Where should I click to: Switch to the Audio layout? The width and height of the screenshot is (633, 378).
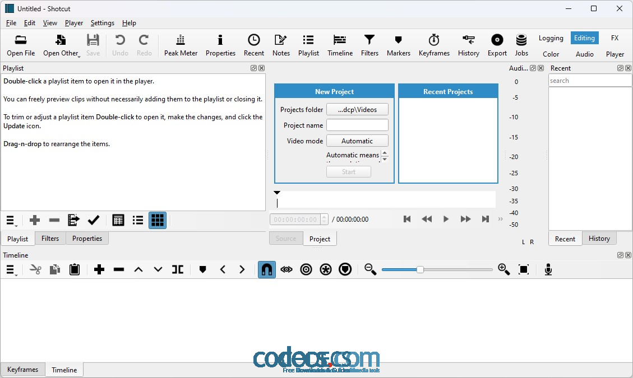(x=584, y=54)
